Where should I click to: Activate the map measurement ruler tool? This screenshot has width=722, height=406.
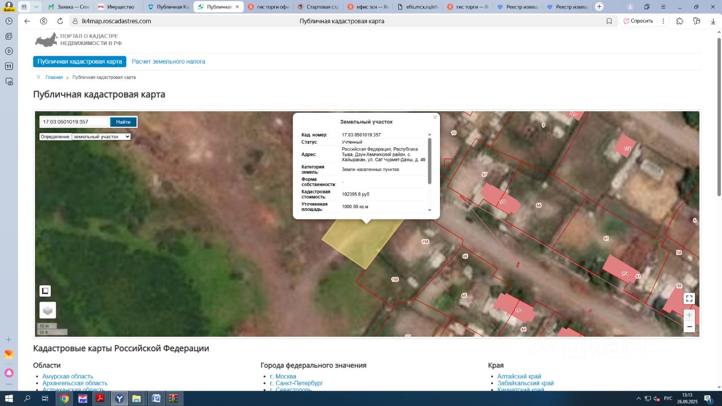[x=45, y=291]
